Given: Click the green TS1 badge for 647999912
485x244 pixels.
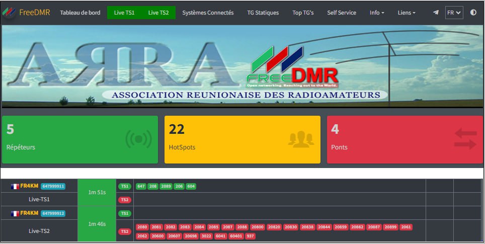Looking at the screenshot, I should click(125, 213).
